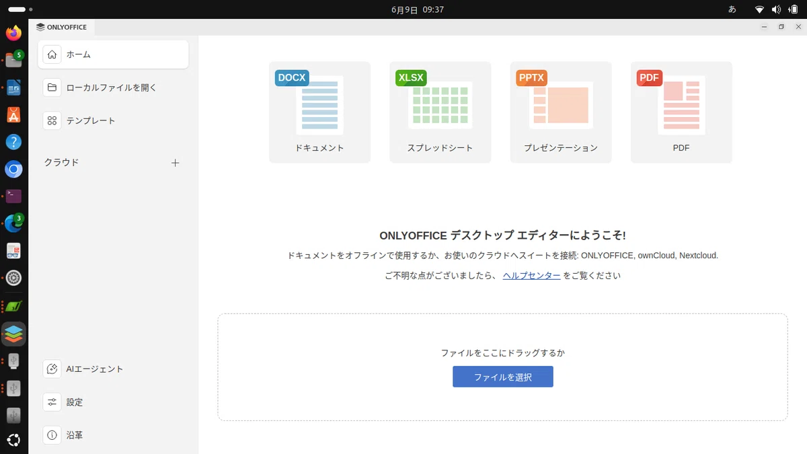
Task: Create a new PDF form
Action: (681, 112)
